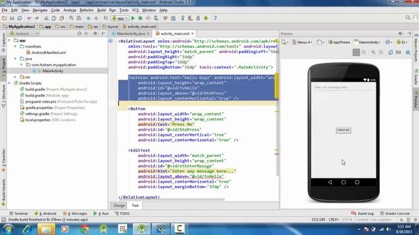Click the AppTheme theme selector

pyautogui.click(x=339, y=42)
